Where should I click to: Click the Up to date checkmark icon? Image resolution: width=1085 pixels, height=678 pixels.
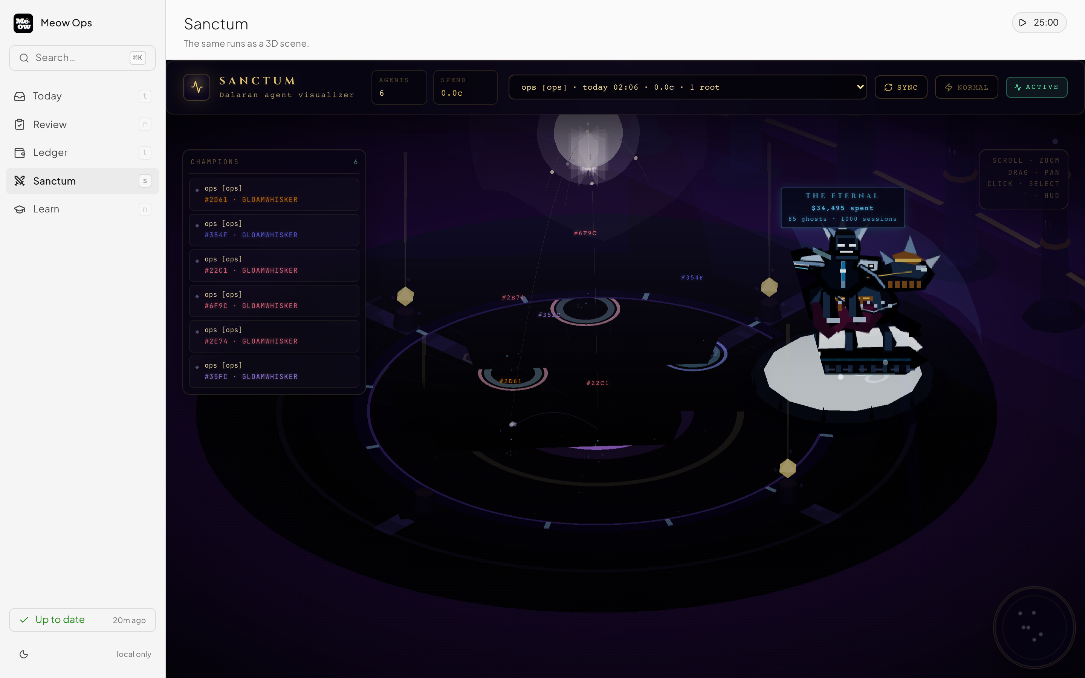[x=24, y=620]
